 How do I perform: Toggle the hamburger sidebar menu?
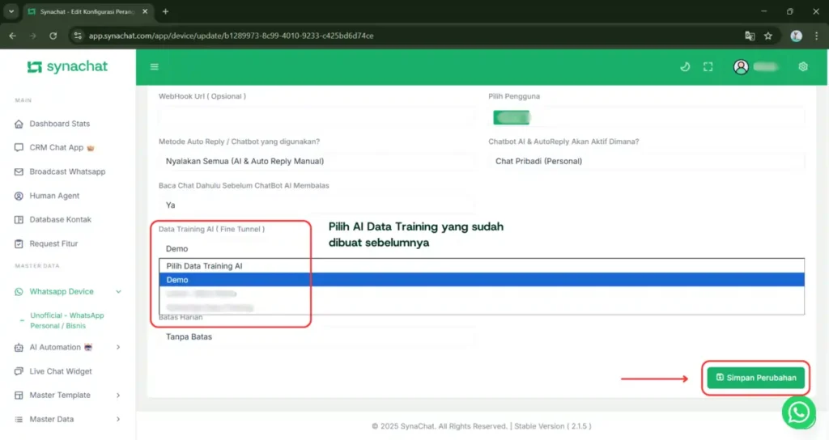155,66
